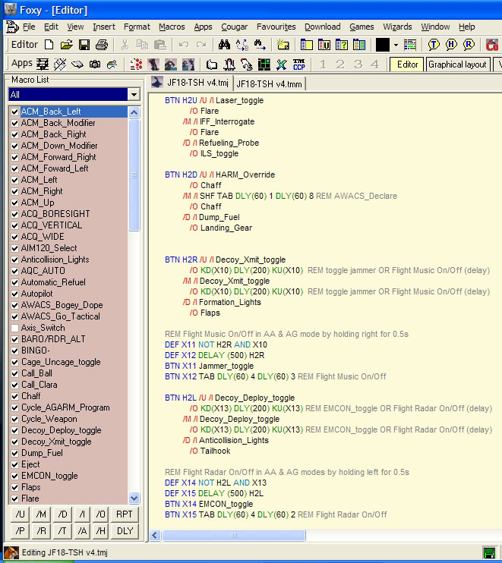Click the editor horizontal scroll left arrow

[x=155, y=536]
